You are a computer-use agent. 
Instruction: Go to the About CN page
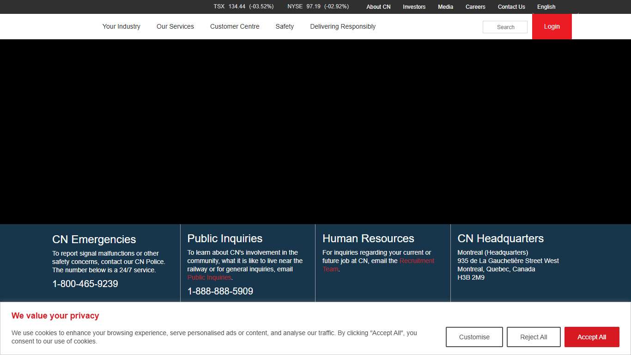click(x=378, y=7)
